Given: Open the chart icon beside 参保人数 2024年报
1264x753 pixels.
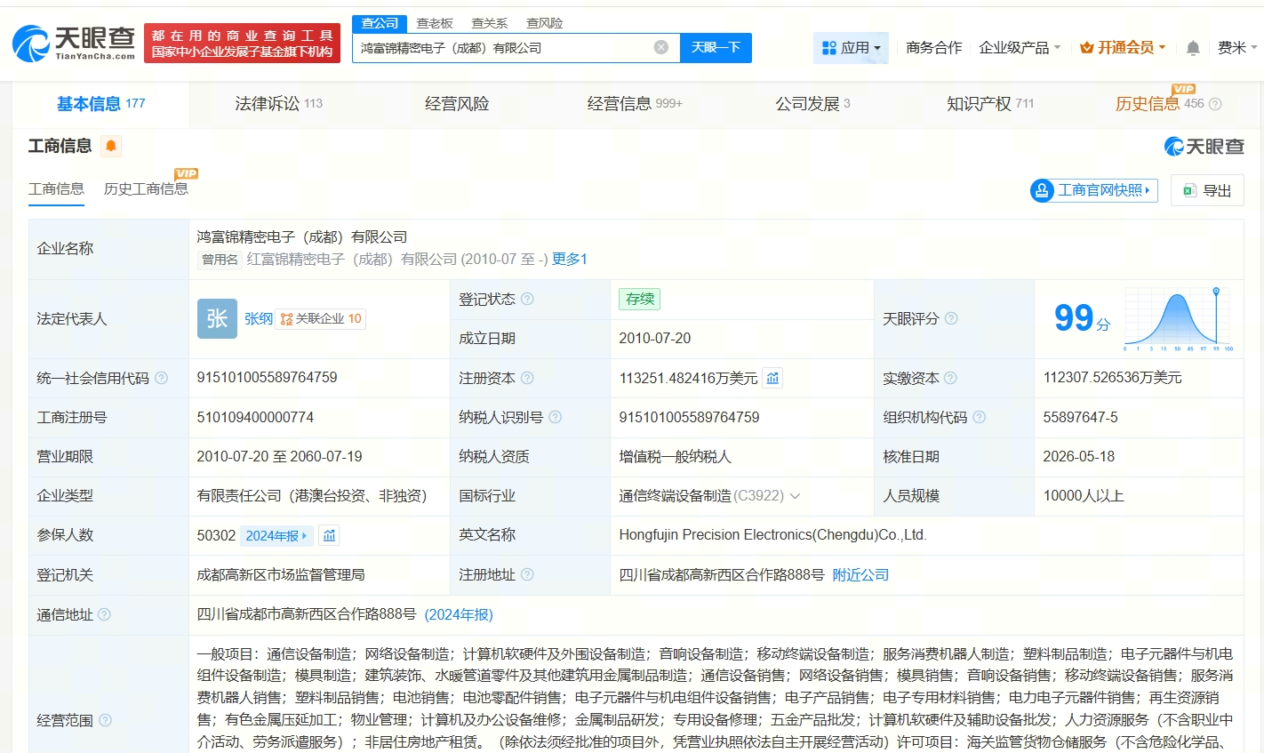Looking at the screenshot, I should click(x=330, y=535).
